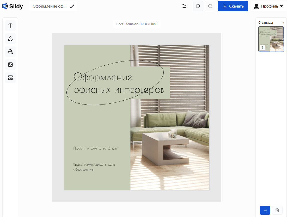Click the 'Страницы' panel heading

[265, 23]
